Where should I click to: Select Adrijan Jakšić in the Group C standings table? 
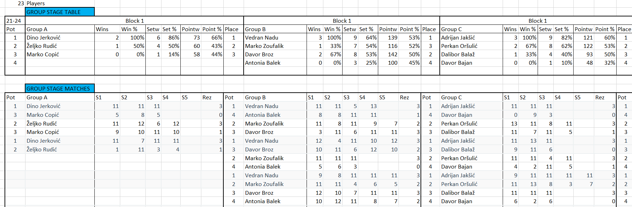[458, 37]
